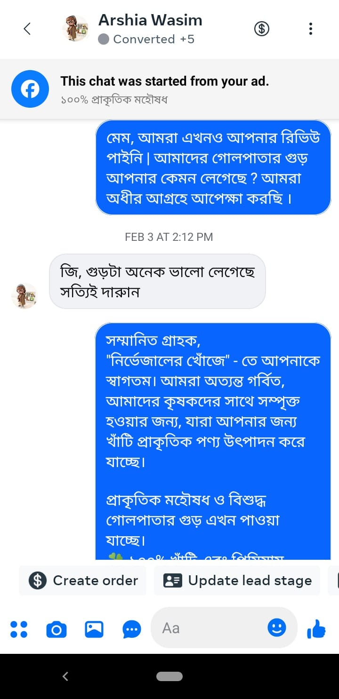
Task: Tap the dollar sign payment icon in header
Action: point(262,29)
